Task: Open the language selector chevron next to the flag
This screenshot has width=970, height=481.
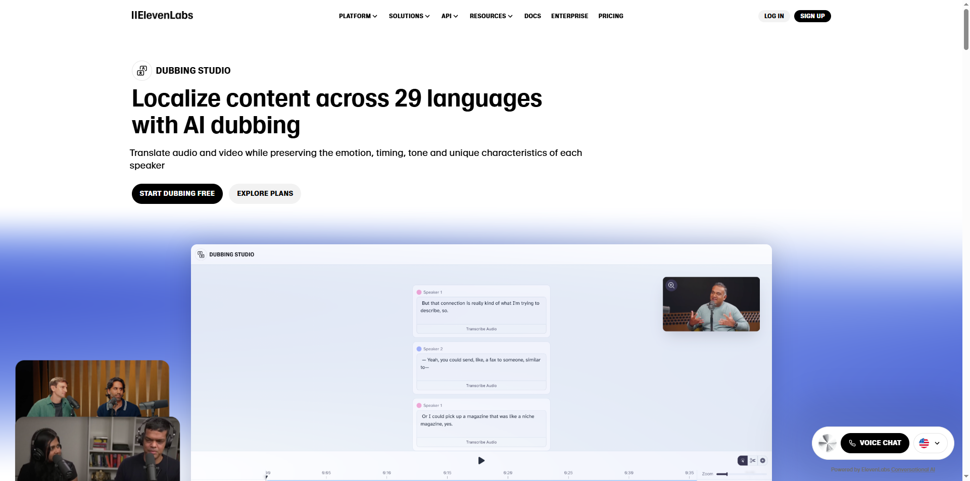Action: tap(938, 443)
